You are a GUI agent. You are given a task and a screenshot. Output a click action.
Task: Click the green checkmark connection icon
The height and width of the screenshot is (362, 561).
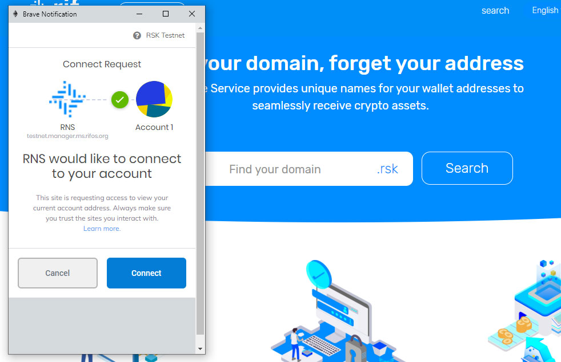pyautogui.click(x=120, y=100)
